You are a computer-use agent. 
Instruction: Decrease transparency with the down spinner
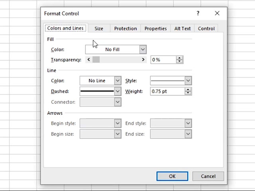coord(180,61)
